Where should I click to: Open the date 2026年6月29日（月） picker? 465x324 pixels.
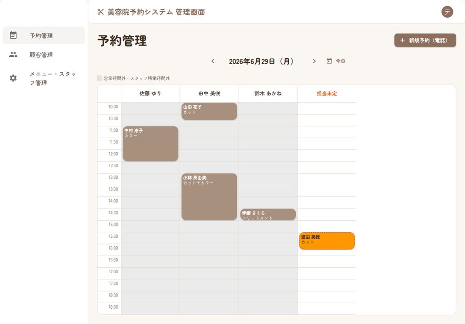(x=261, y=61)
